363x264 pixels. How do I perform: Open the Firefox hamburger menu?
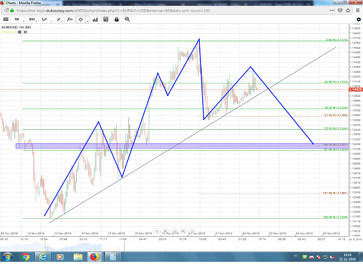(x=358, y=10)
